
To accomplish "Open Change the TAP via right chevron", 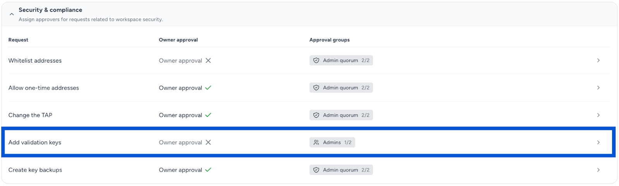I will pyautogui.click(x=598, y=115).
